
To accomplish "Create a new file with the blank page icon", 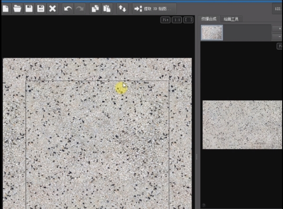I will 5,8.
